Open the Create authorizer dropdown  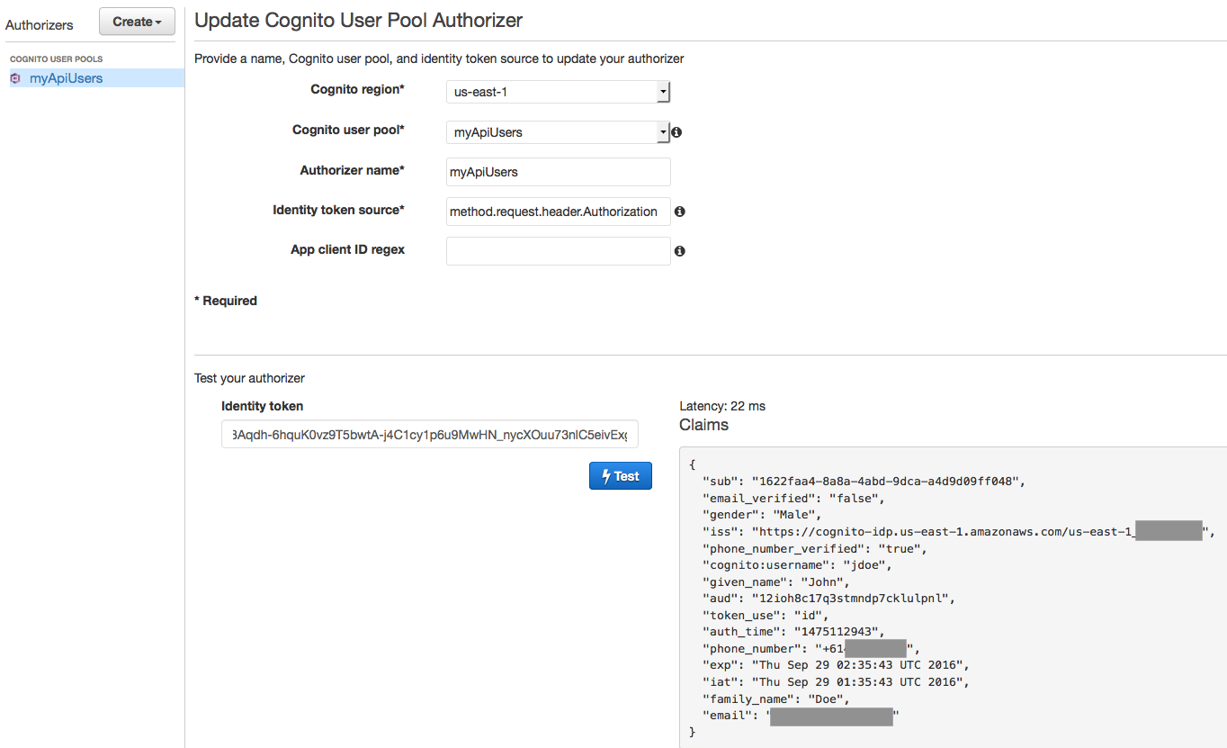[x=137, y=23]
